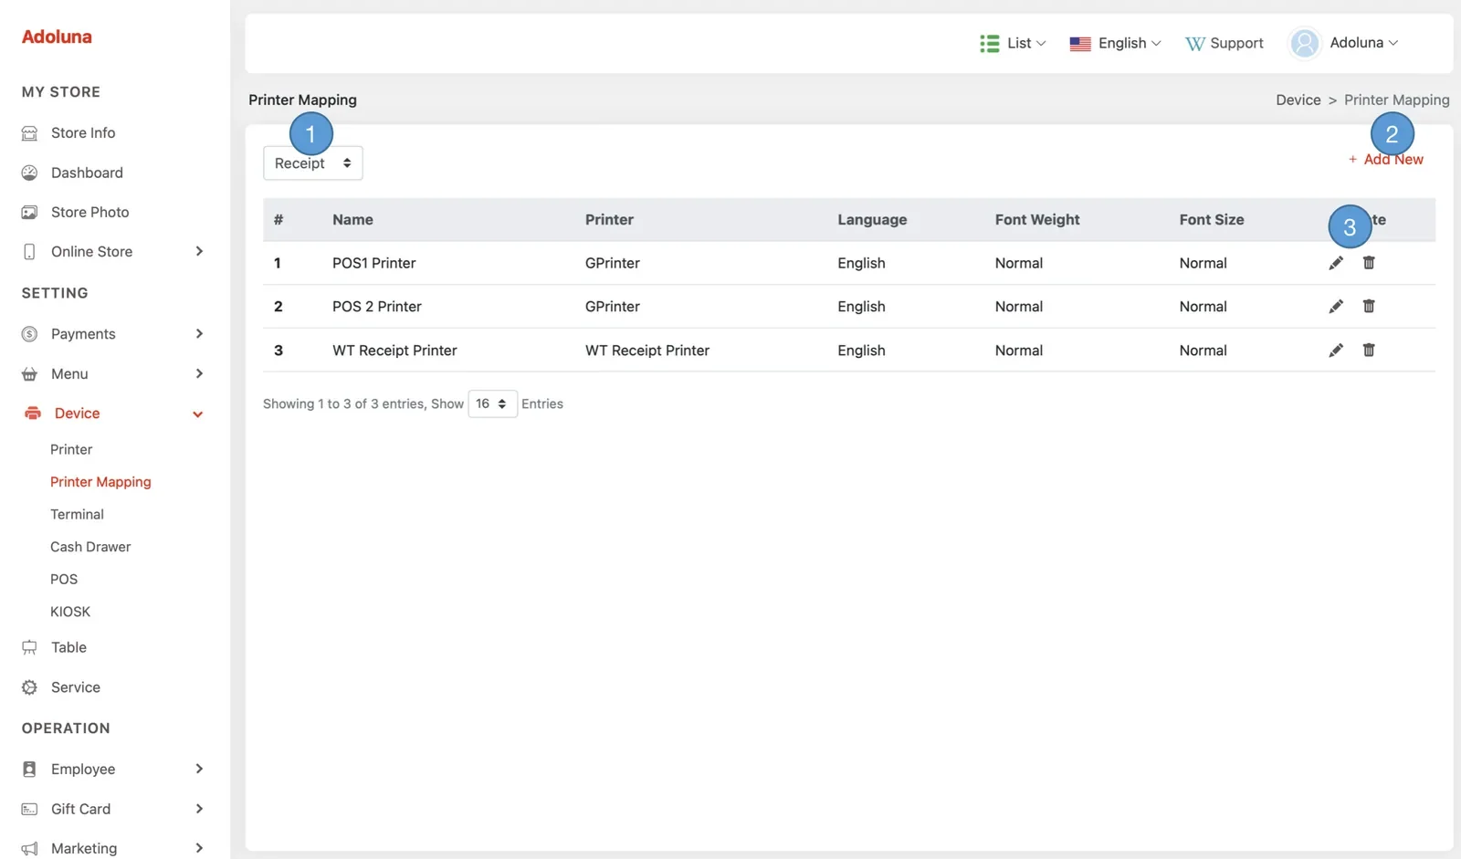The width and height of the screenshot is (1461, 859).
Task: Expand the Payments submenu chevron
Action: (199, 333)
